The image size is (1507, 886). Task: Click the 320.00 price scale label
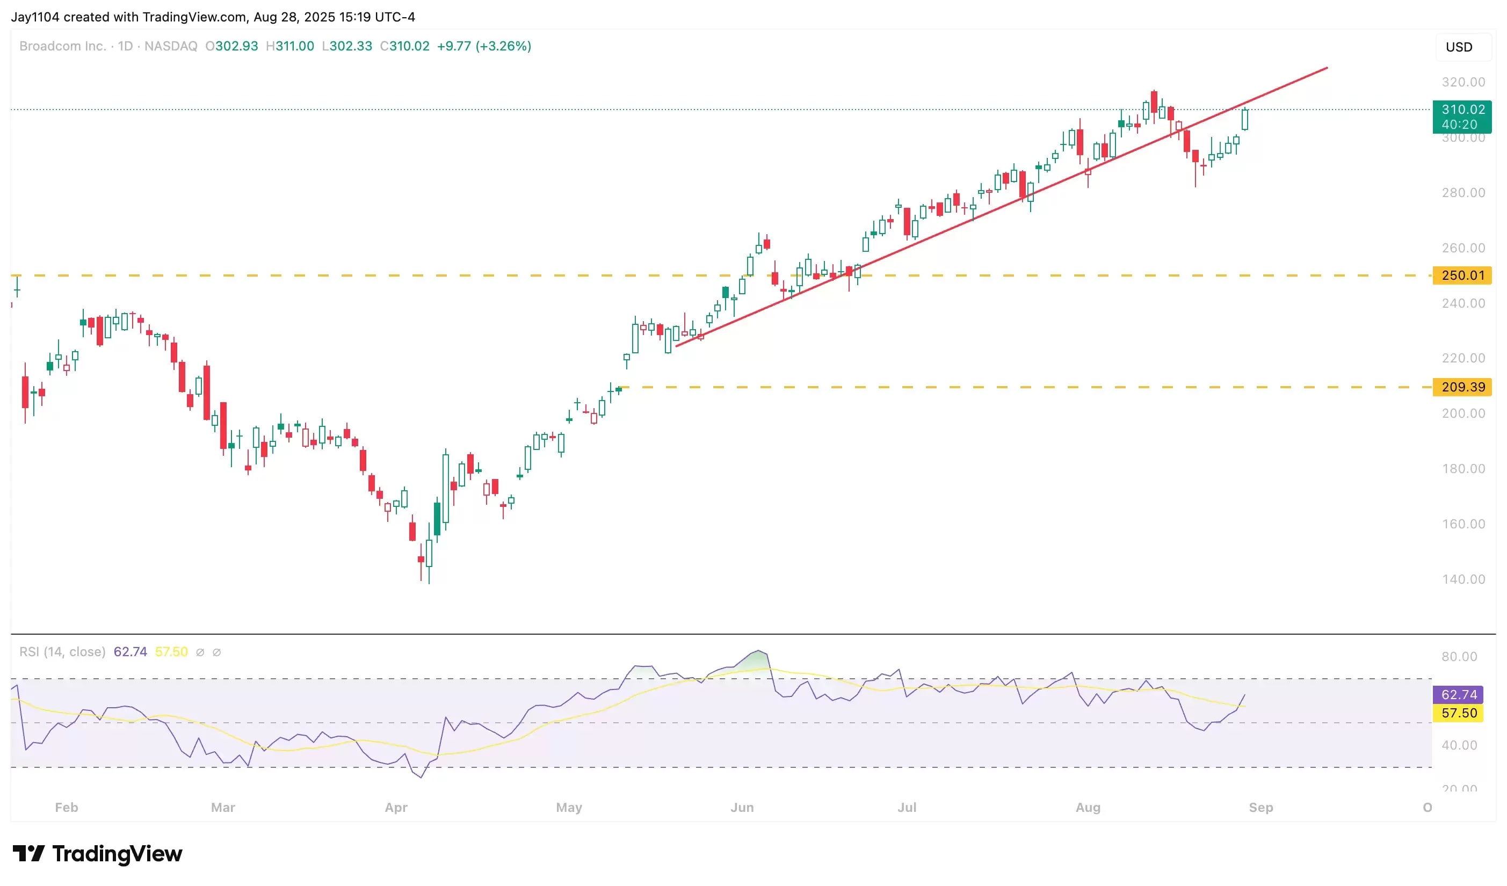(x=1463, y=82)
